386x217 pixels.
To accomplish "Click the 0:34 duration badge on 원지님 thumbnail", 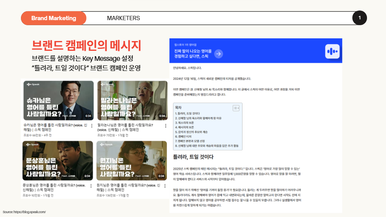I will 161,176.
